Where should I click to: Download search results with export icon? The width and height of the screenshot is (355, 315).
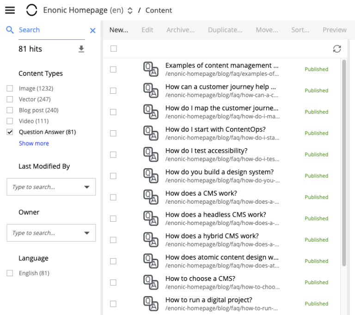click(81, 49)
